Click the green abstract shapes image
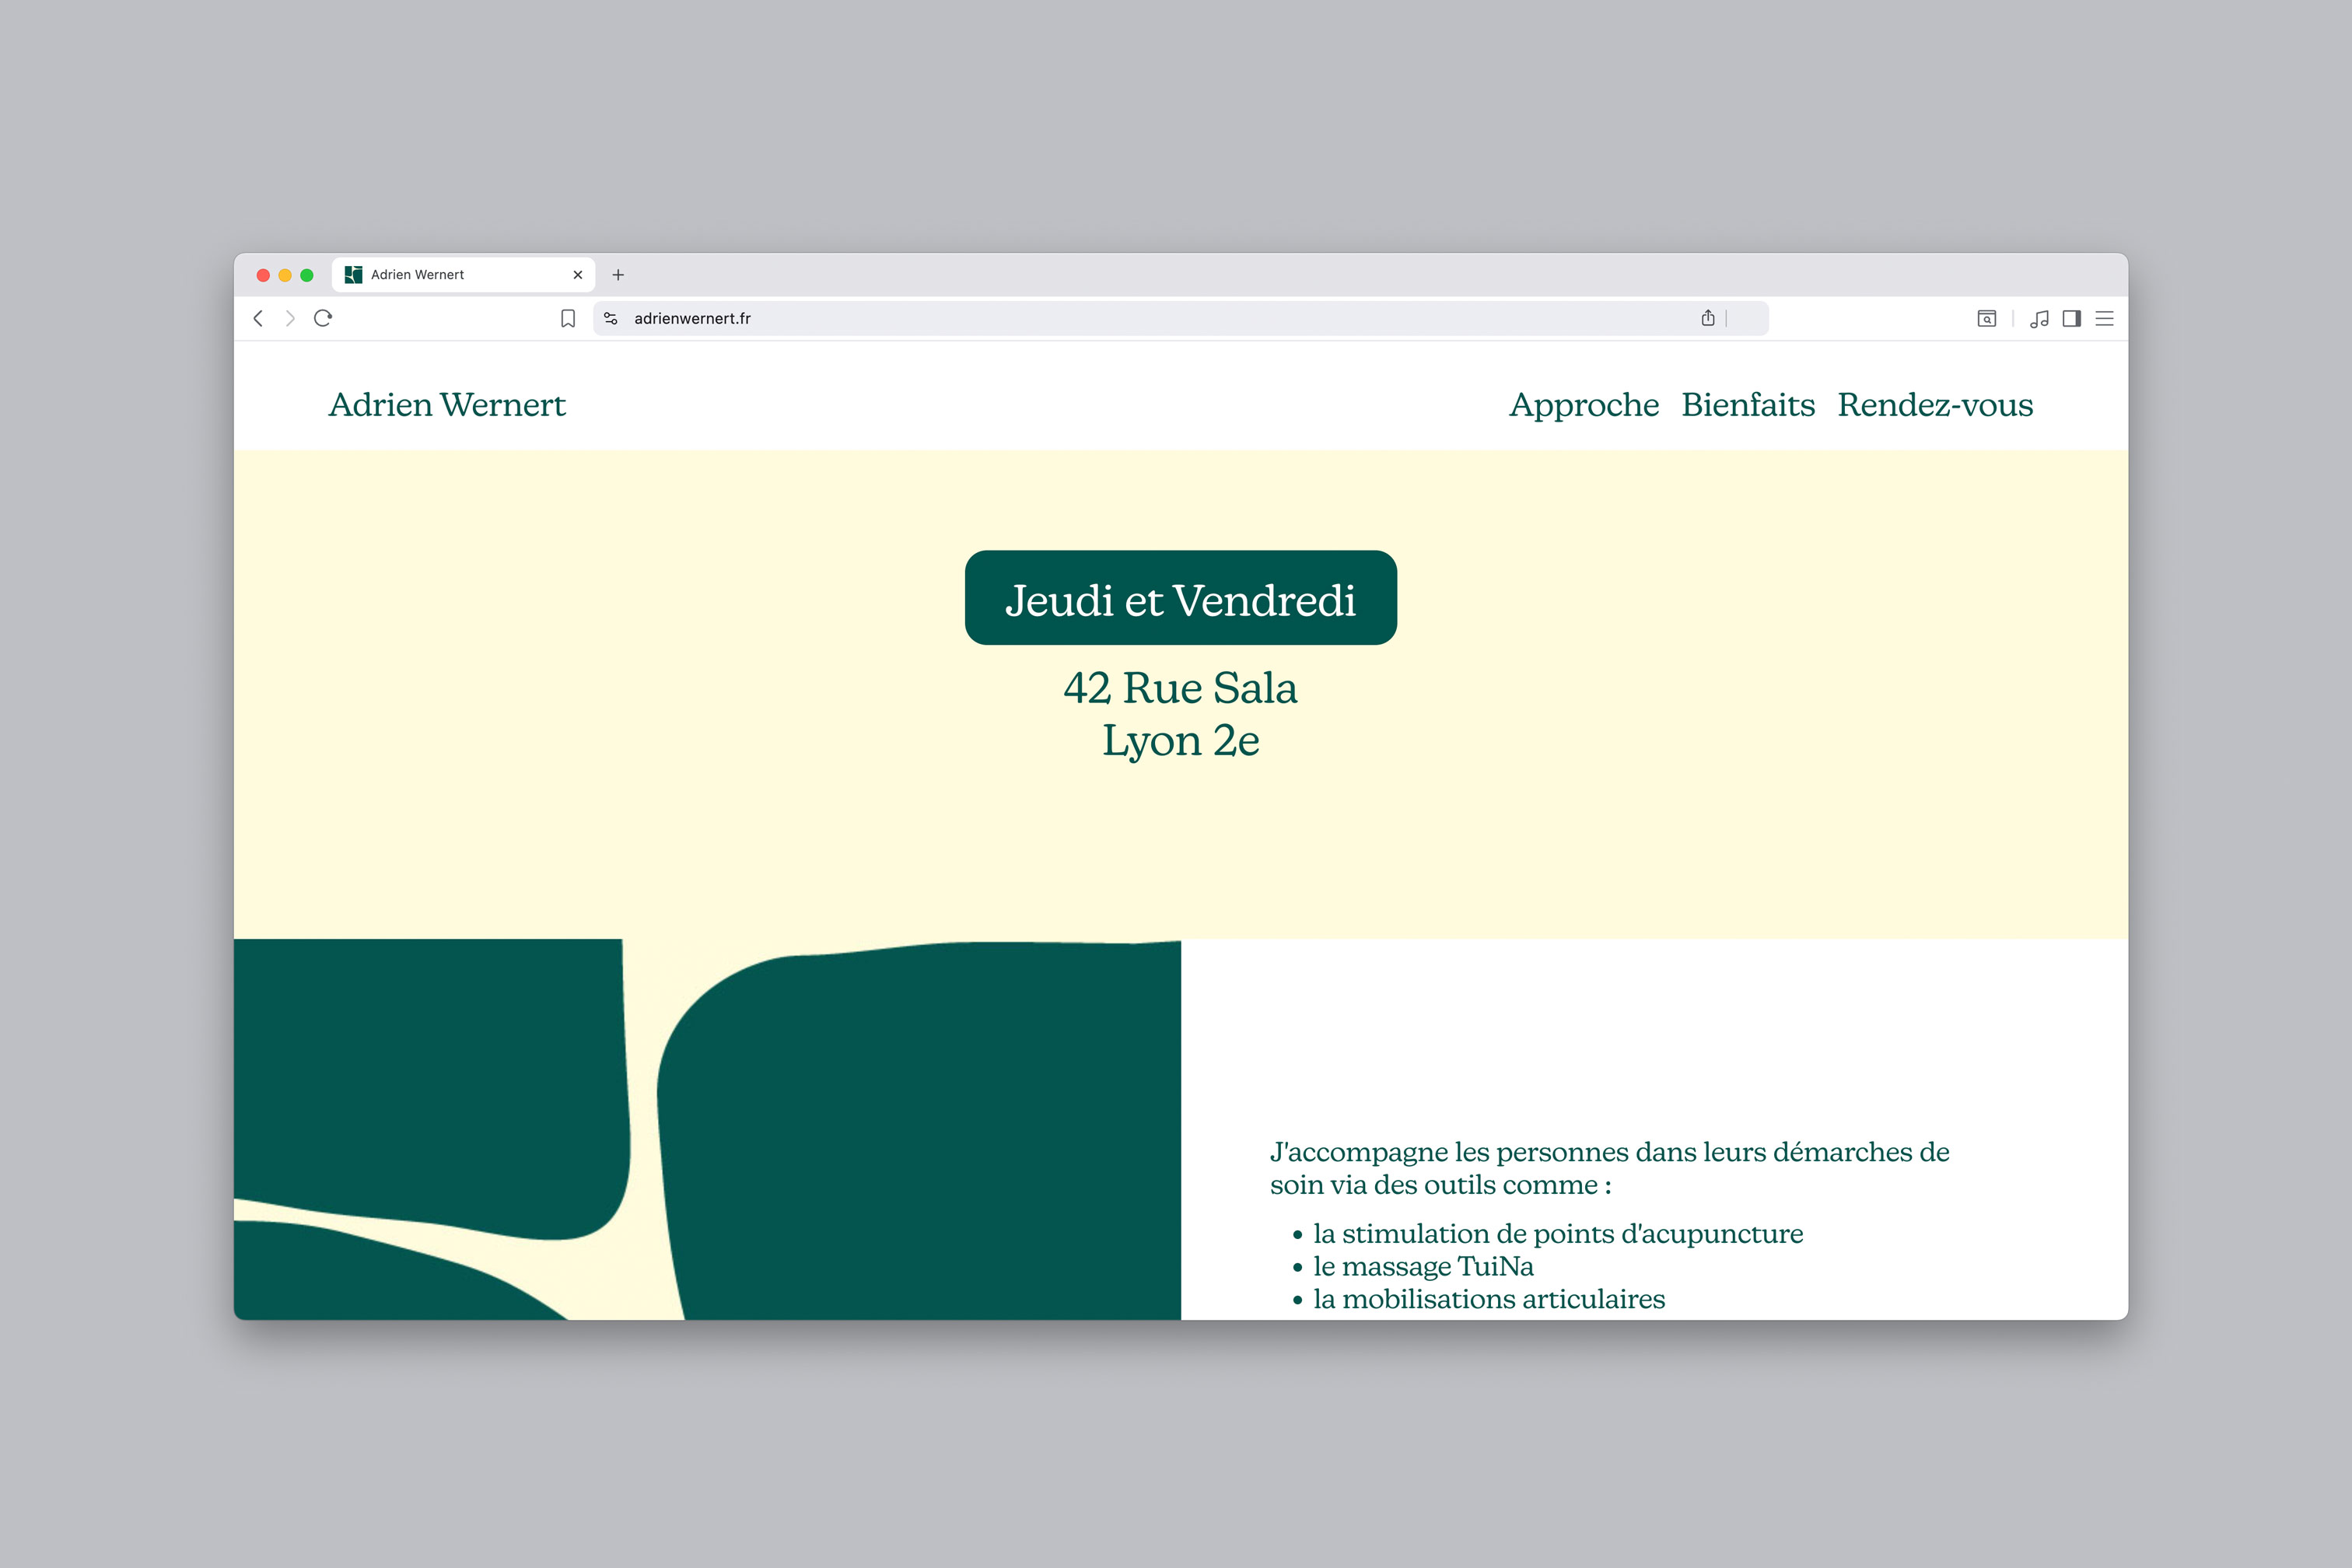The height and width of the screenshot is (1568, 2352). click(707, 1130)
